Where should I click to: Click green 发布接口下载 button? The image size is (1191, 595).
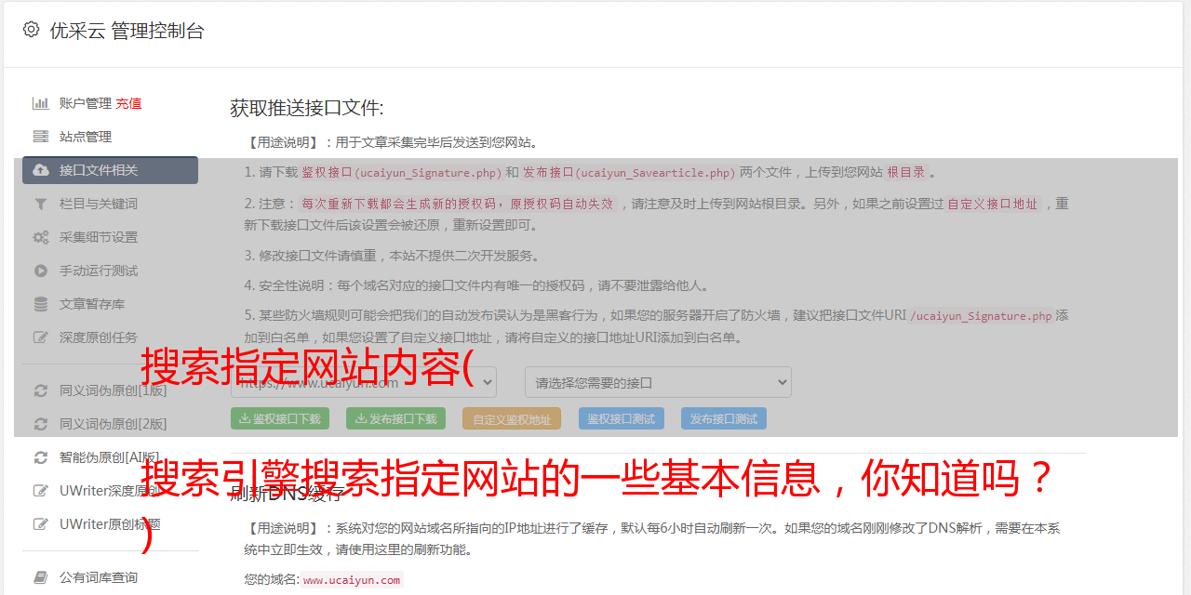pyautogui.click(x=395, y=418)
